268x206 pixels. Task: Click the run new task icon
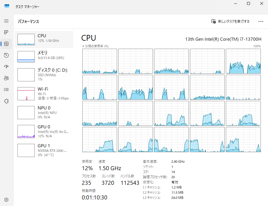click(213, 21)
